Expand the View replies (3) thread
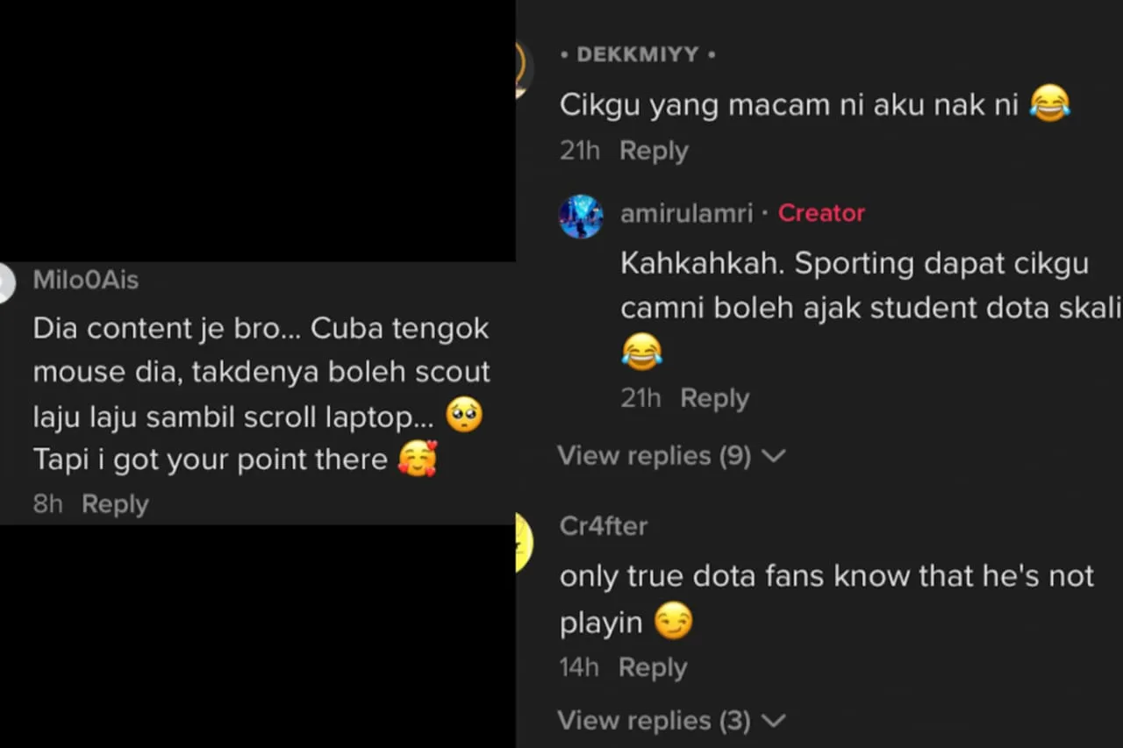This screenshot has width=1123, height=748. click(x=671, y=721)
